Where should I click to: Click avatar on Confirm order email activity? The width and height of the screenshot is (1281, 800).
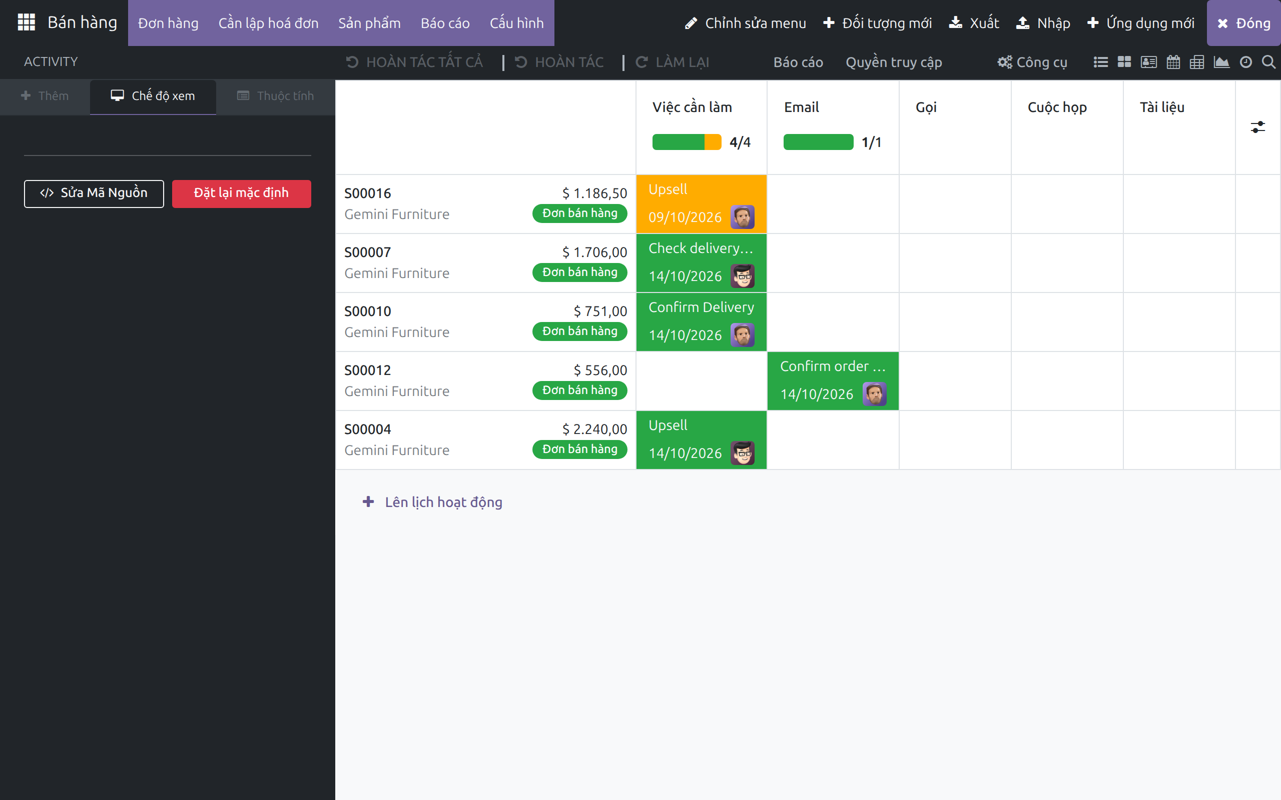874,393
